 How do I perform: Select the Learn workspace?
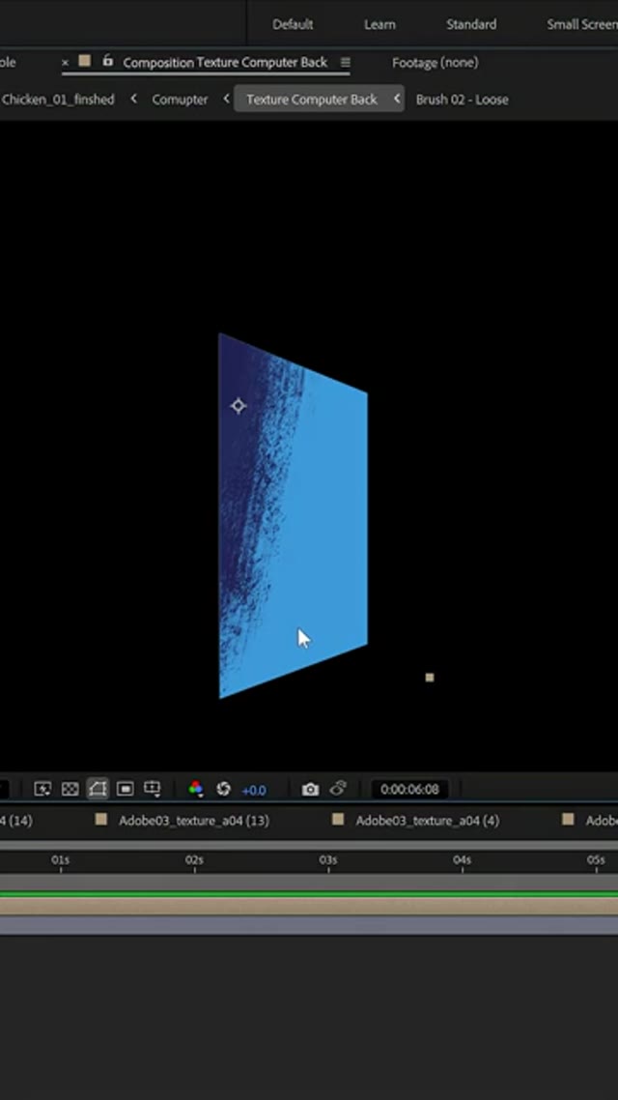pyautogui.click(x=379, y=24)
